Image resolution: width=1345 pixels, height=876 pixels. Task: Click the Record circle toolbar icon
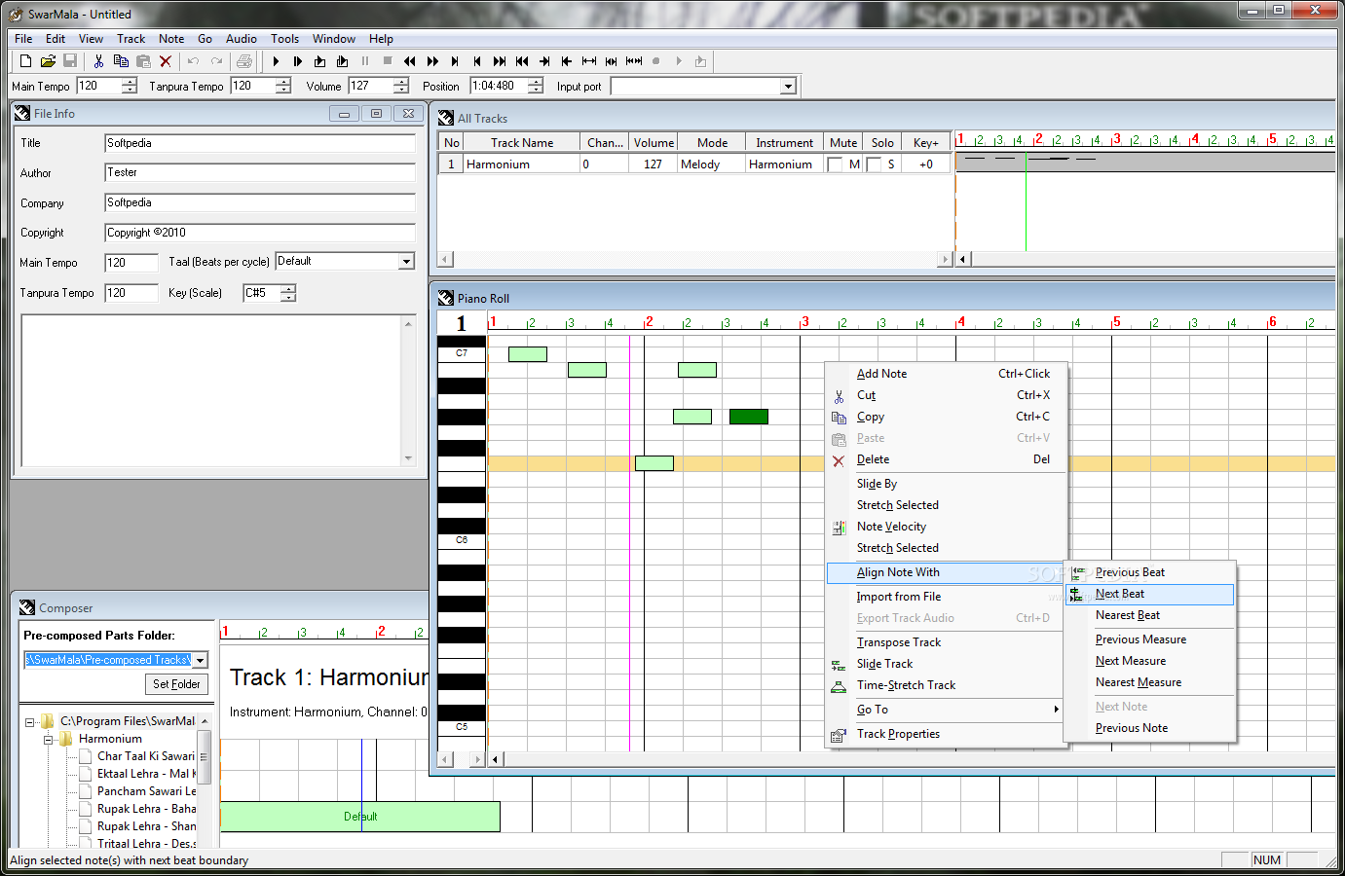656,61
